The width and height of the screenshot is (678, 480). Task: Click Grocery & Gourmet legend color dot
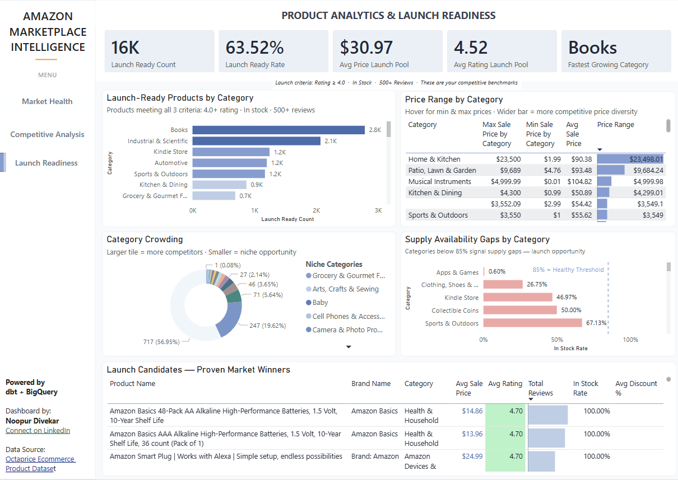tap(308, 276)
